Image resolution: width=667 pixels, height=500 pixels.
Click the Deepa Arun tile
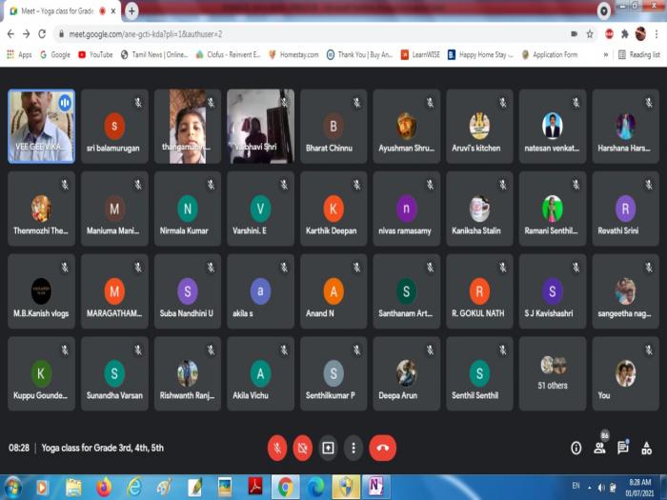pyautogui.click(x=407, y=373)
